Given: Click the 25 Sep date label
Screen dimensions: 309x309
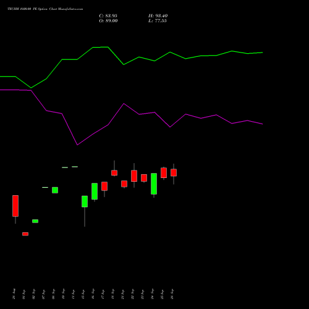Looking at the screenshot, I should [162, 294].
